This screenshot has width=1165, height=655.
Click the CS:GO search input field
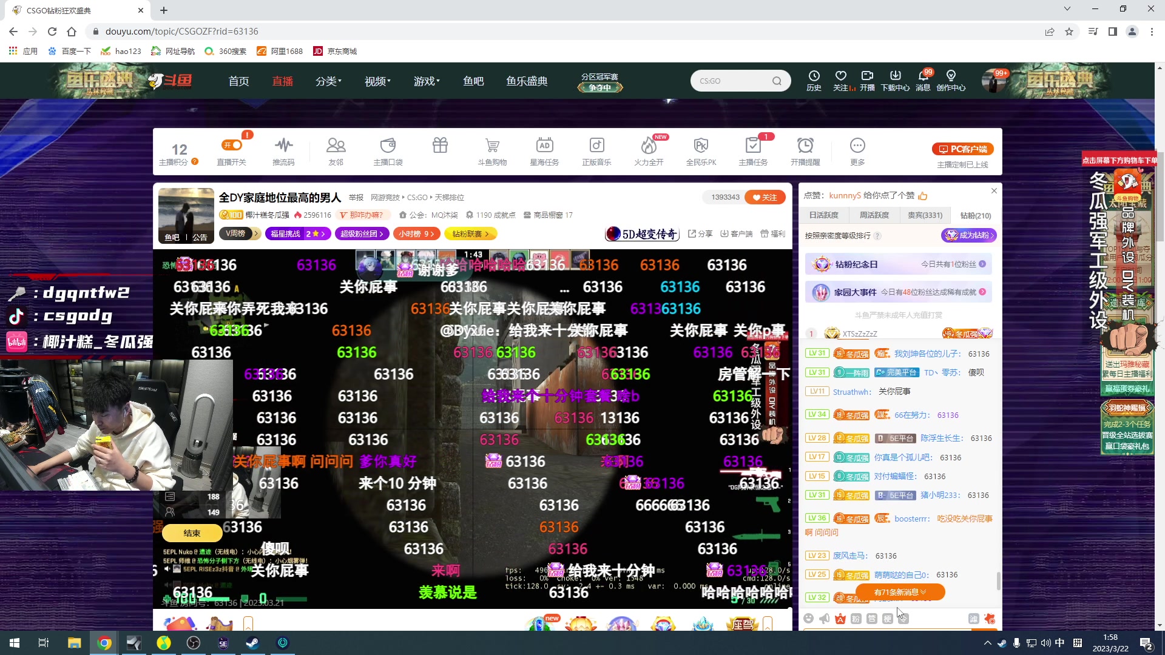pos(733,81)
